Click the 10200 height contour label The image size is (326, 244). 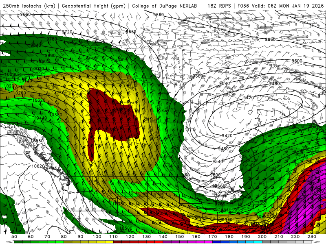10,86
